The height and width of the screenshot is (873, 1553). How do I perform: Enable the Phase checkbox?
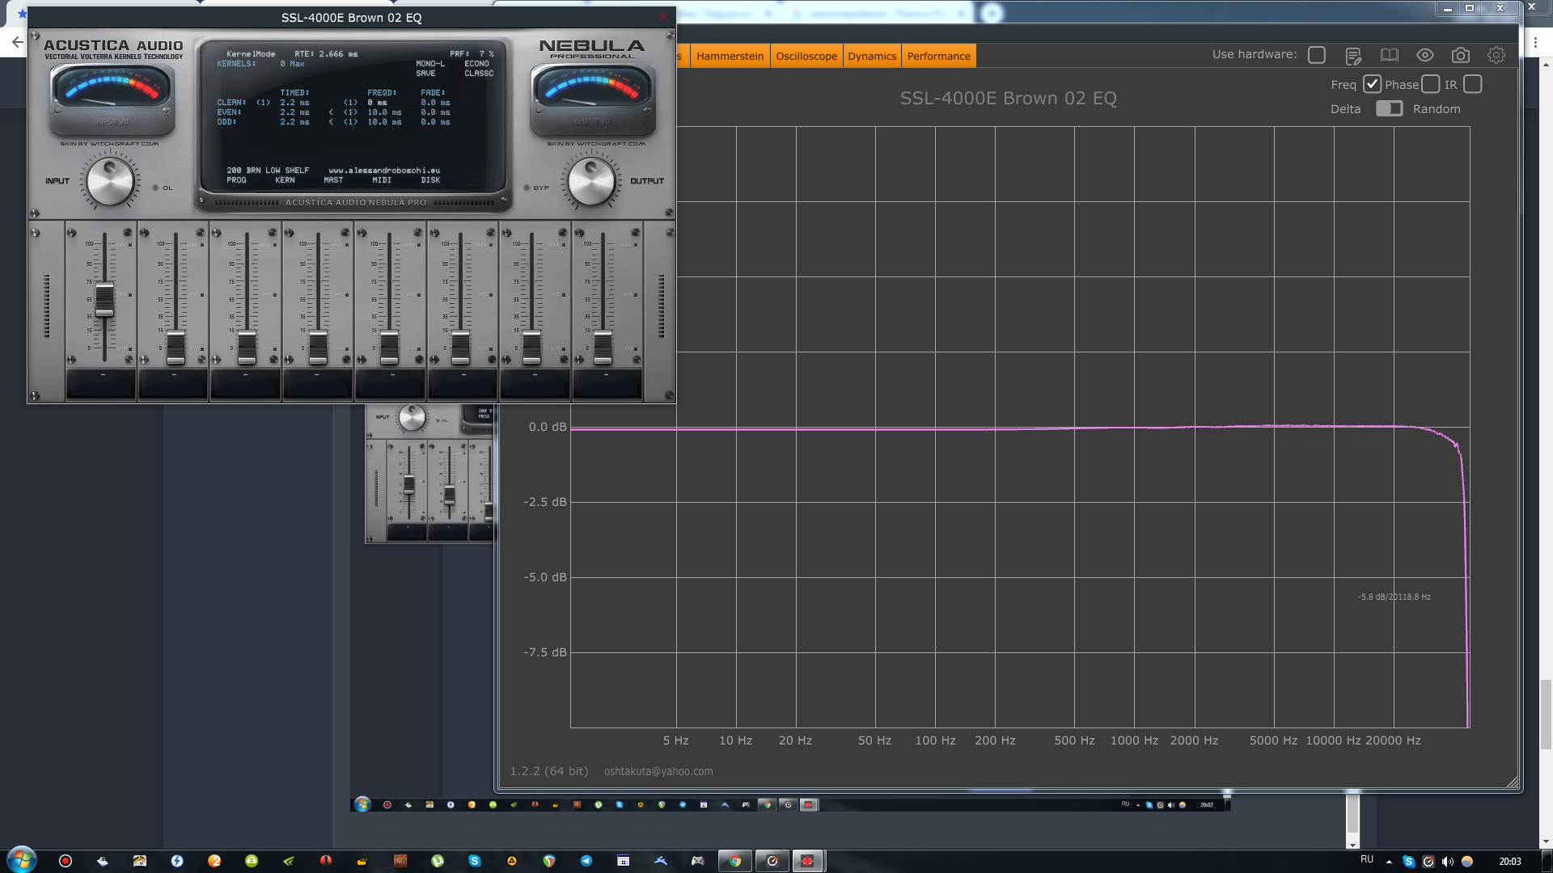1431,84
